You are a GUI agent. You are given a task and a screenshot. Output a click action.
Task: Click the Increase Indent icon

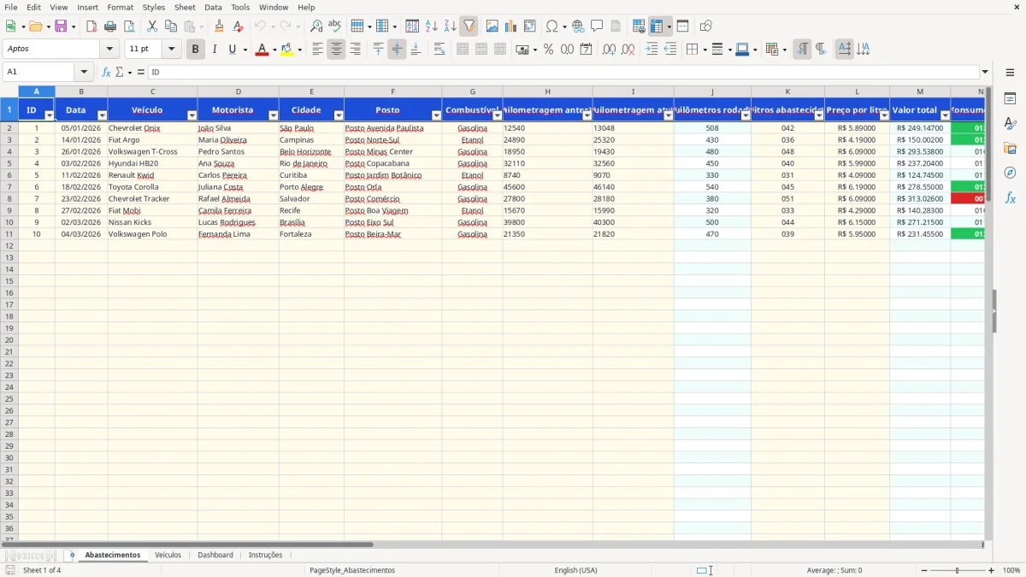(x=652, y=50)
